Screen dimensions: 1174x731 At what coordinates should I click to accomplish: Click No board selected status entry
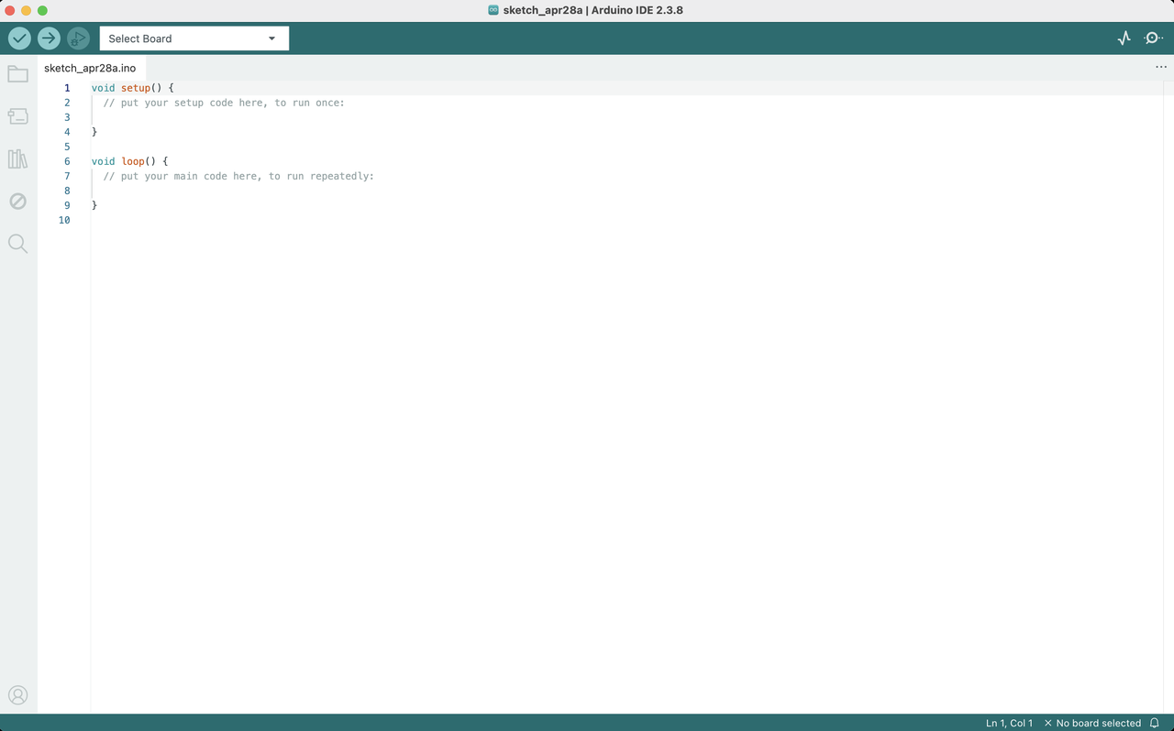1092,723
